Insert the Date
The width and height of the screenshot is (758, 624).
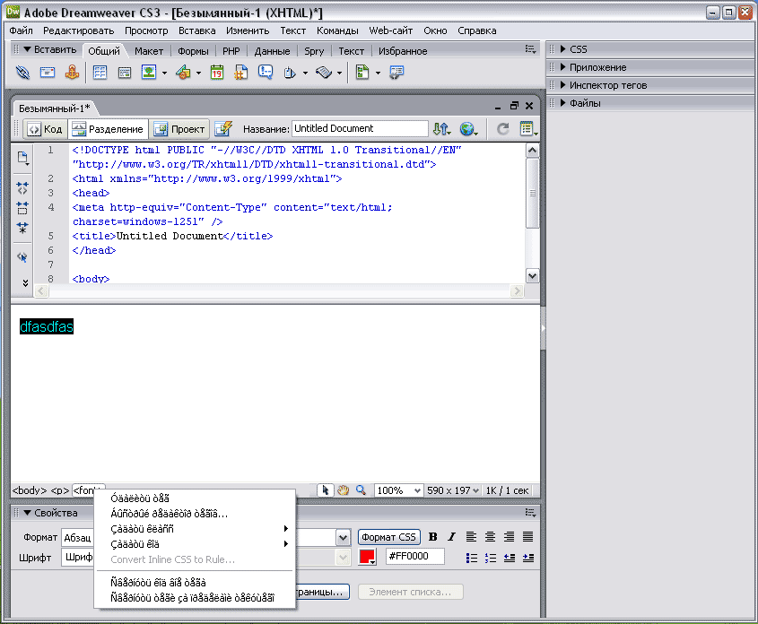click(217, 73)
